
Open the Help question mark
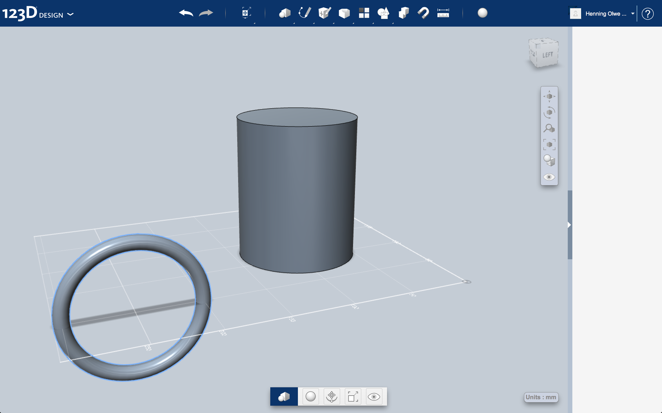tap(647, 13)
